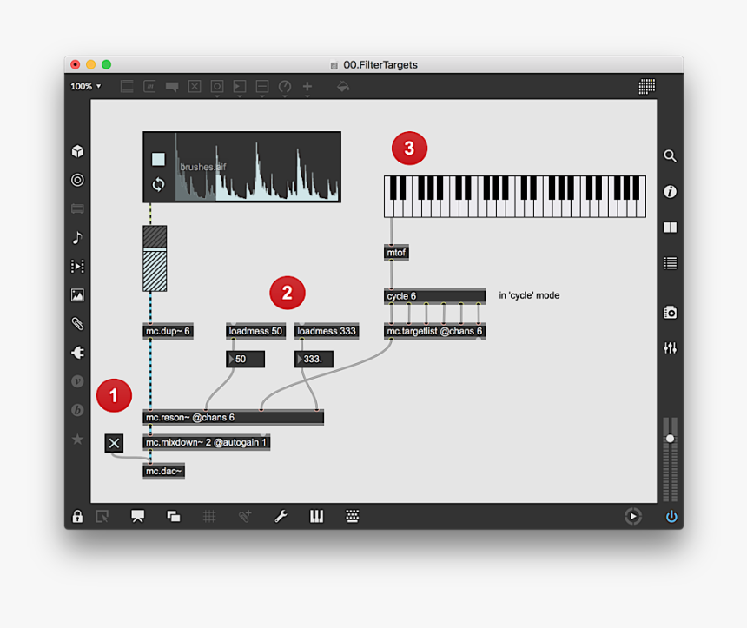
Task: Click the paint bucket format icon in toolbar
Action: click(342, 86)
